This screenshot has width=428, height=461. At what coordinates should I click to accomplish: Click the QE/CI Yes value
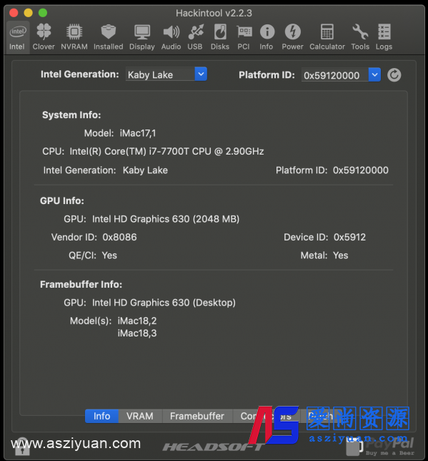pos(109,255)
